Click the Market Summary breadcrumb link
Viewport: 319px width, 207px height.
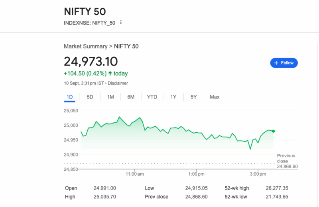click(85, 46)
